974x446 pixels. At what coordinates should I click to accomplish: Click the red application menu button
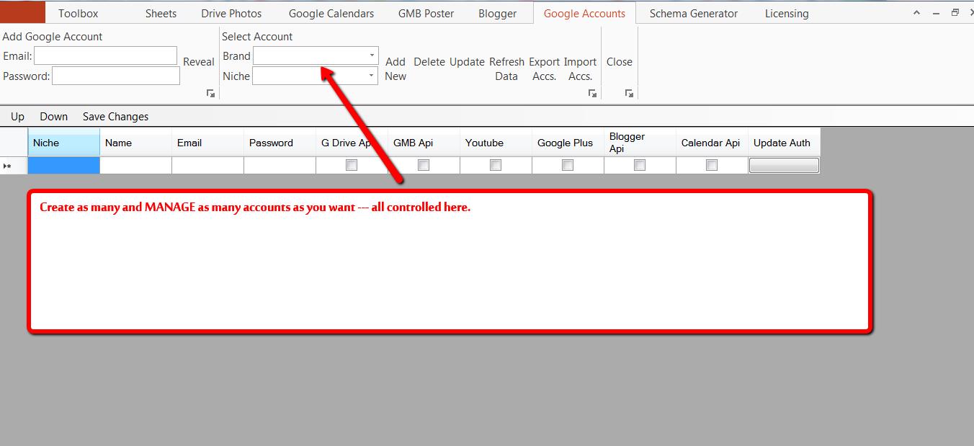[22, 12]
